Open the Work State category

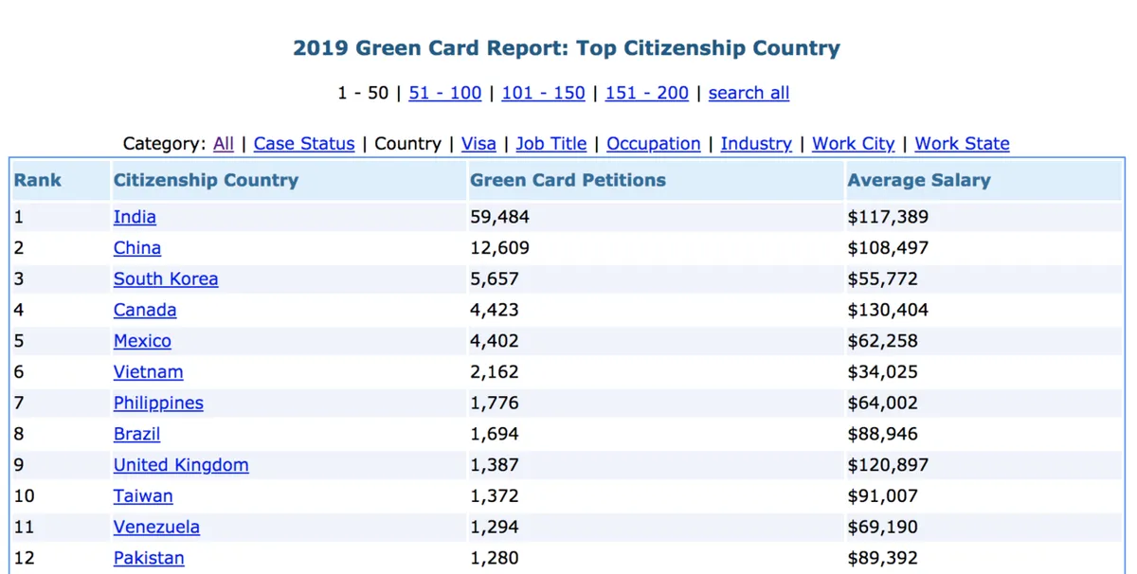click(962, 144)
